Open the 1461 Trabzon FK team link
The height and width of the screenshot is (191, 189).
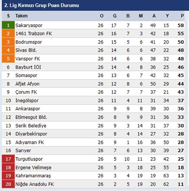(34, 34)
